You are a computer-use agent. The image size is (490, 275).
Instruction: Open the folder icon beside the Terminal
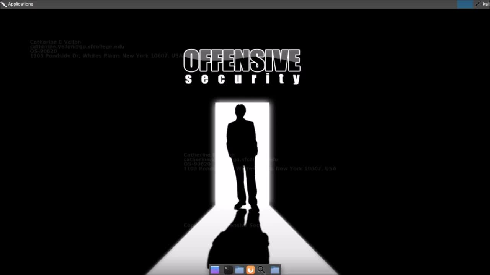(x=239, y=270)
